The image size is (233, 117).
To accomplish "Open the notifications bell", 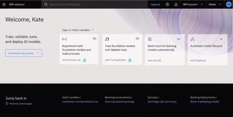I will pyautogui.click(x=176, y=5).
